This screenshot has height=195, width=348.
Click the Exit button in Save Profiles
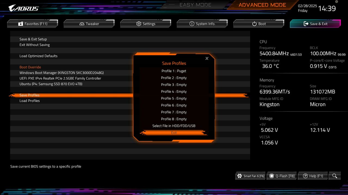point(174,133)
